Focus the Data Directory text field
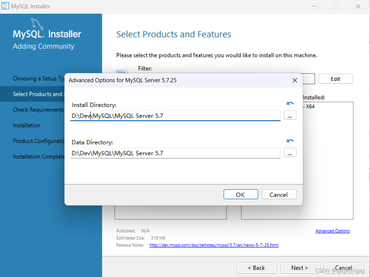Image resolution: width=370 pixels, height=277 pixels. (x=175, y=153)
